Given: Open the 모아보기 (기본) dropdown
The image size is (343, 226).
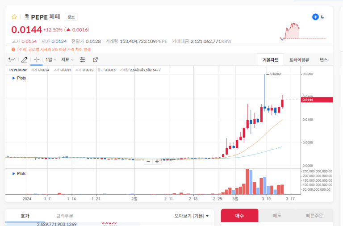Looking at the screenshot, I should (192, 216).
